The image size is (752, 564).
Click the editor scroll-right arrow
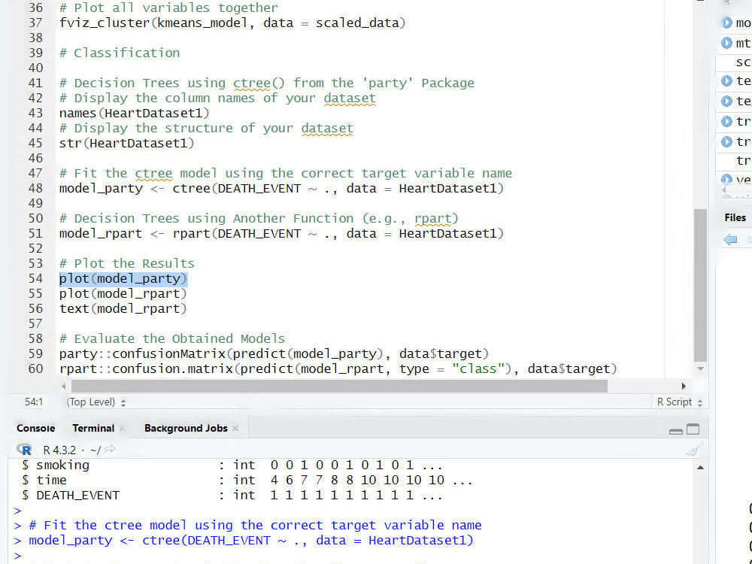(x=684, y=386)
